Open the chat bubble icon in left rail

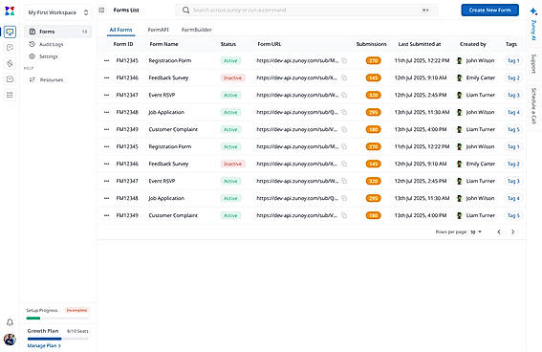(x=10, y=48)
